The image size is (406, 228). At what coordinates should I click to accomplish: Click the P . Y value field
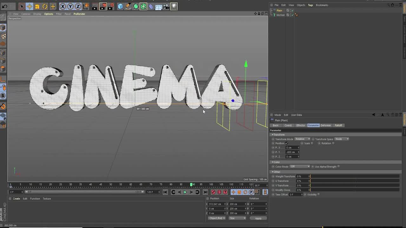292,152
